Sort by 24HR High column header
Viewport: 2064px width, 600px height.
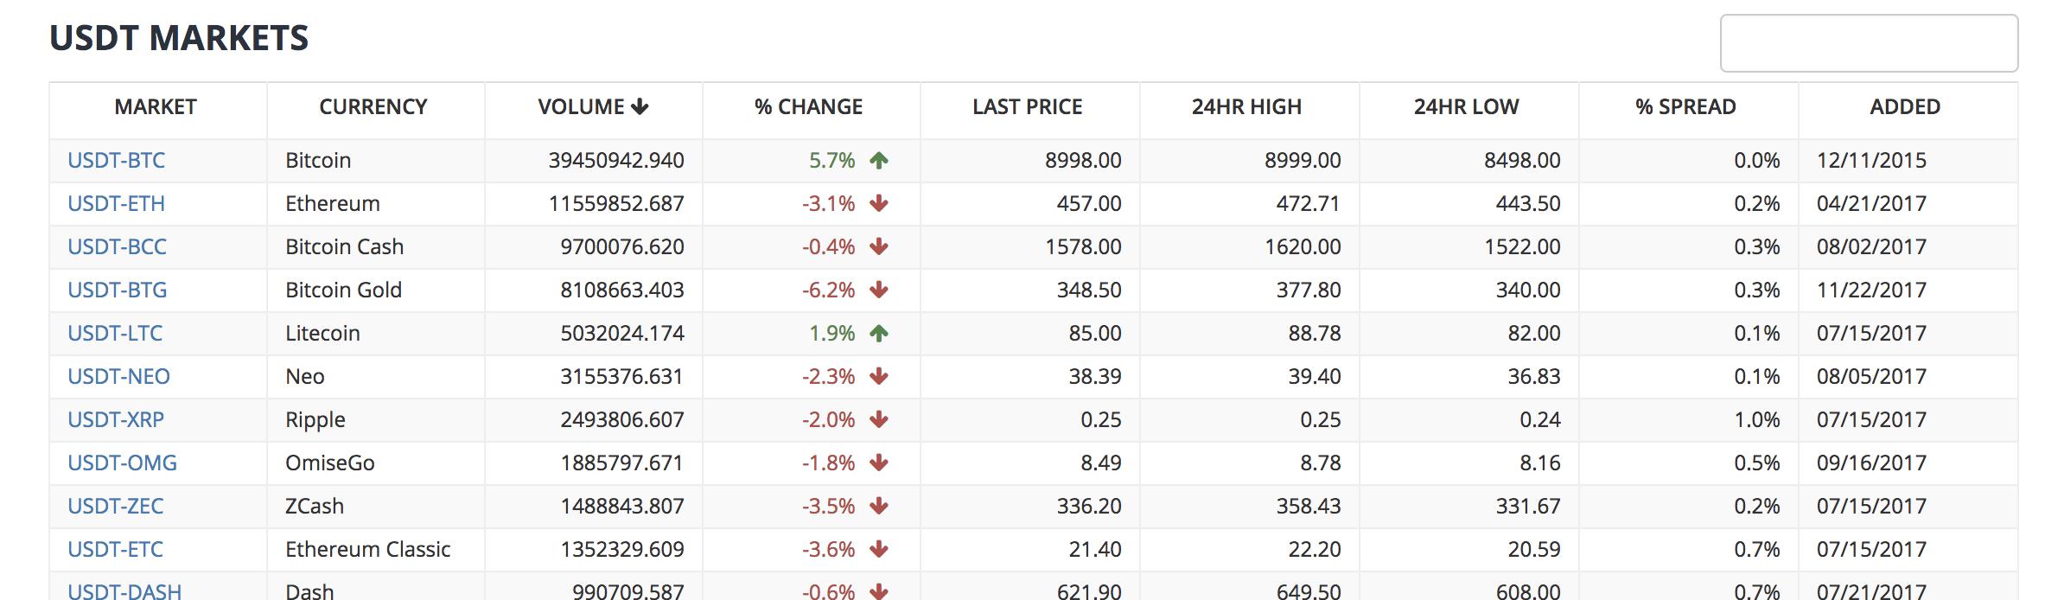tap(1246, 107)
